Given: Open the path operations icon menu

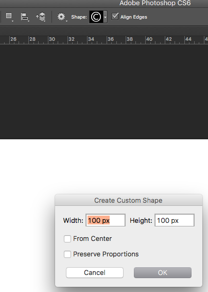Looking at the screenshot, I should 9,17.
